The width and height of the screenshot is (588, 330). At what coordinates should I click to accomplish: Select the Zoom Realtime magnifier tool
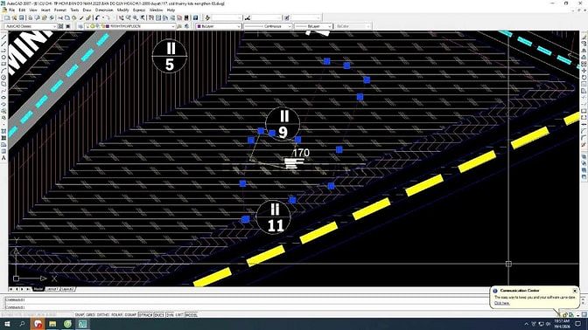tap(129, 18)
